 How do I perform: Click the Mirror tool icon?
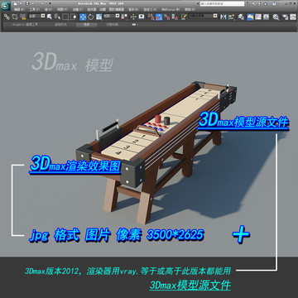(223, 17)
